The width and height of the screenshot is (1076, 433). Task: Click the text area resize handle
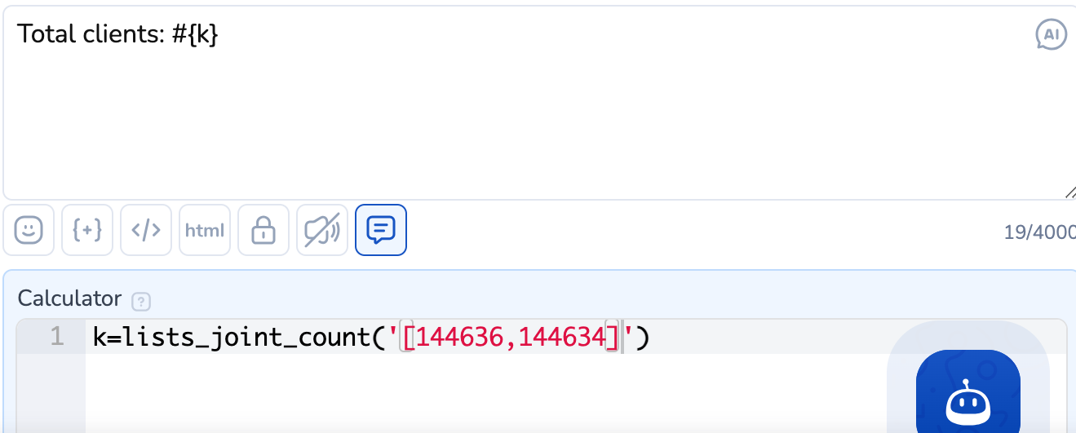tap(1069, 192)
